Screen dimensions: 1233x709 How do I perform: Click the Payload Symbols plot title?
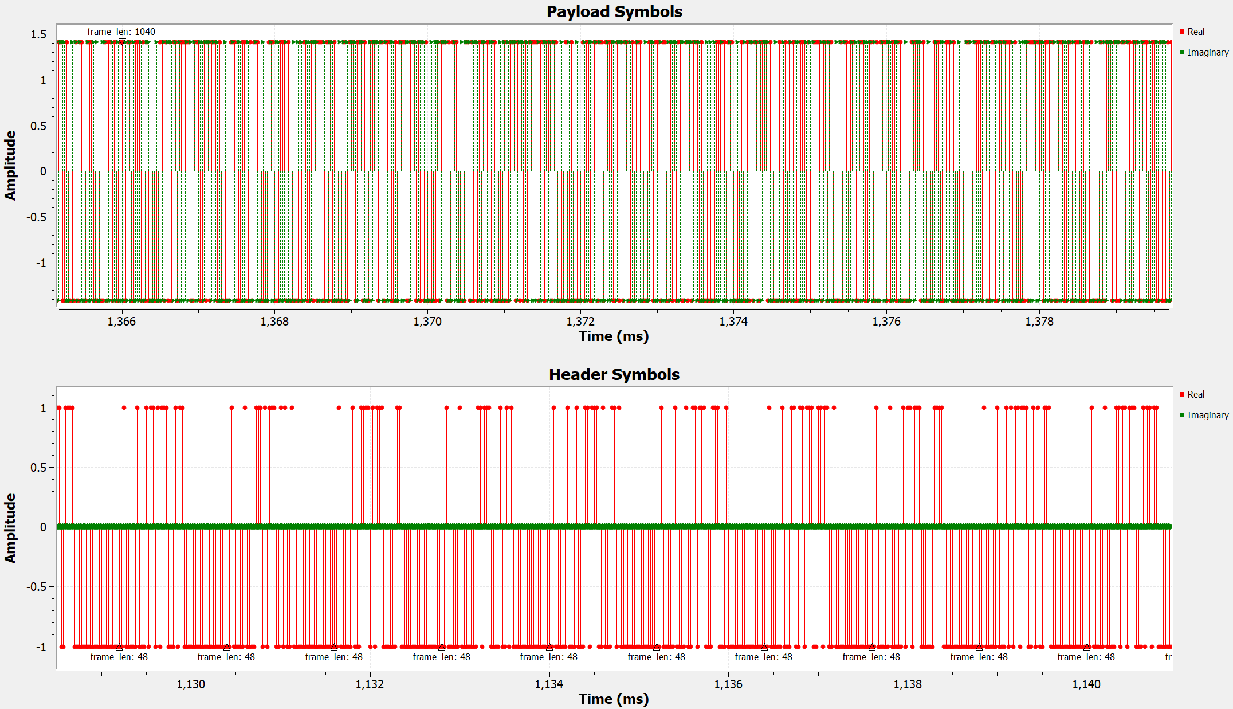(x=614, y=12)
